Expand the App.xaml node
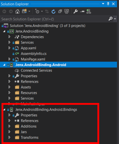Image resolution: width=119 pixels, height=144 pixels. tap(9, 48)
